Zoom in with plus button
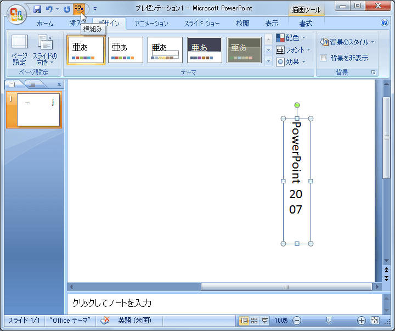395x331 pixels. click(361, 321)
